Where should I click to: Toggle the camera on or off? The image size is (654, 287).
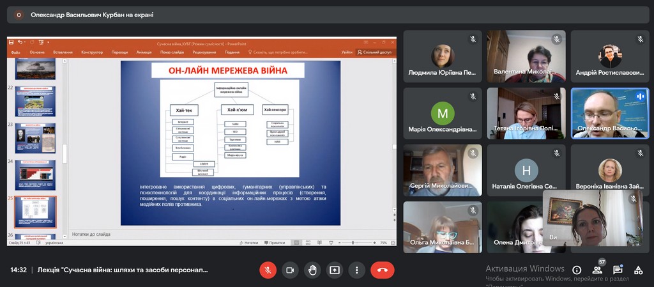coord(290,270)
